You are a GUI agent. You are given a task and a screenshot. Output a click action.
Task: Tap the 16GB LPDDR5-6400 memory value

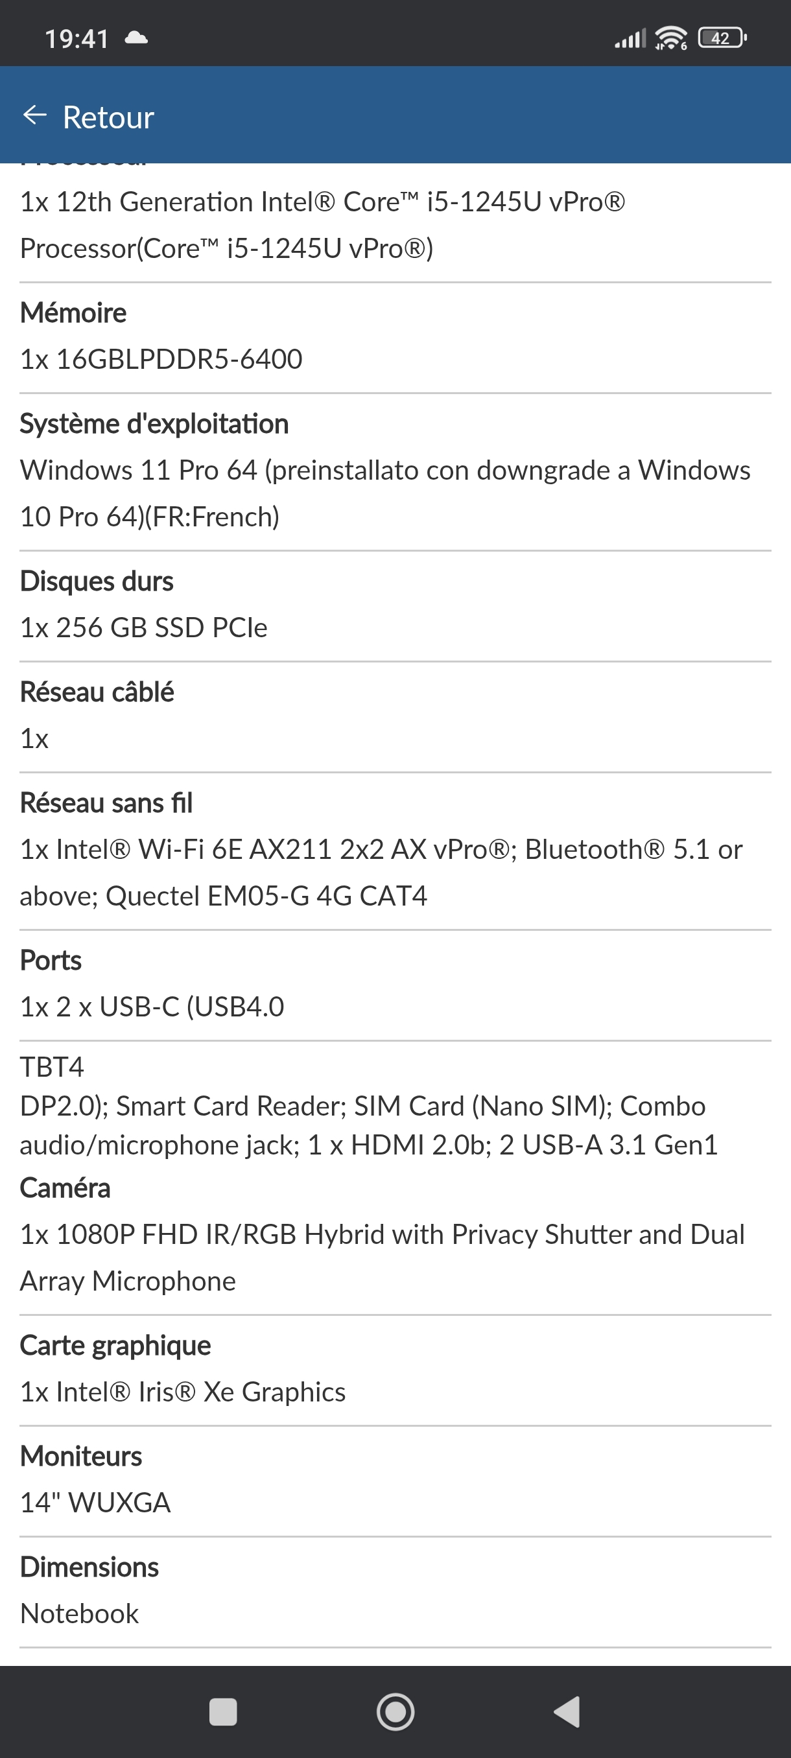point(161,359)
